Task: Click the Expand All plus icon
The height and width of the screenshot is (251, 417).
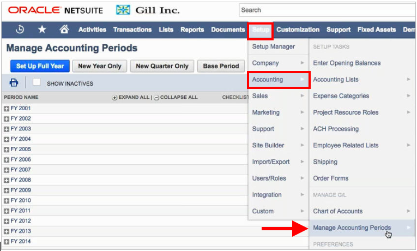Action: (x=114, y=98)
